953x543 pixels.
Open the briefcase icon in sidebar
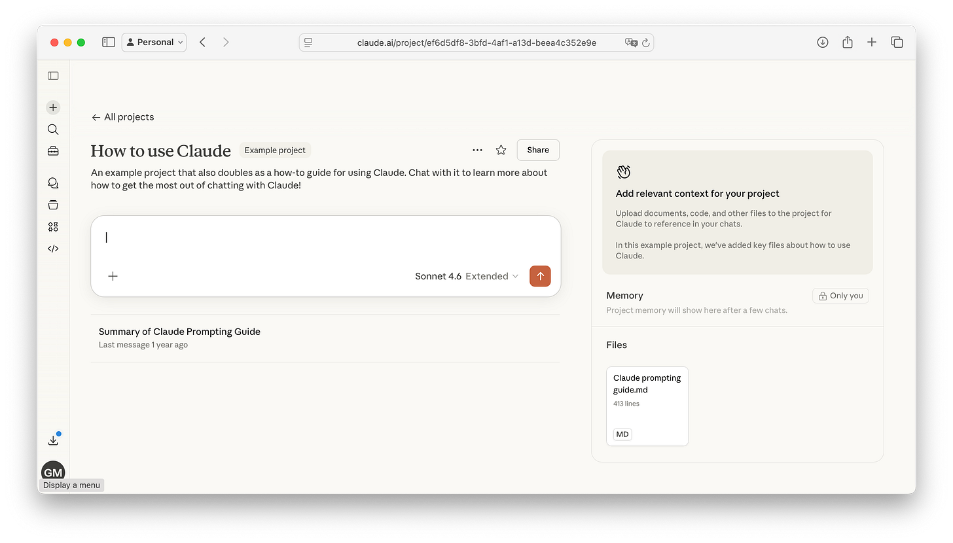pos(53,151)
